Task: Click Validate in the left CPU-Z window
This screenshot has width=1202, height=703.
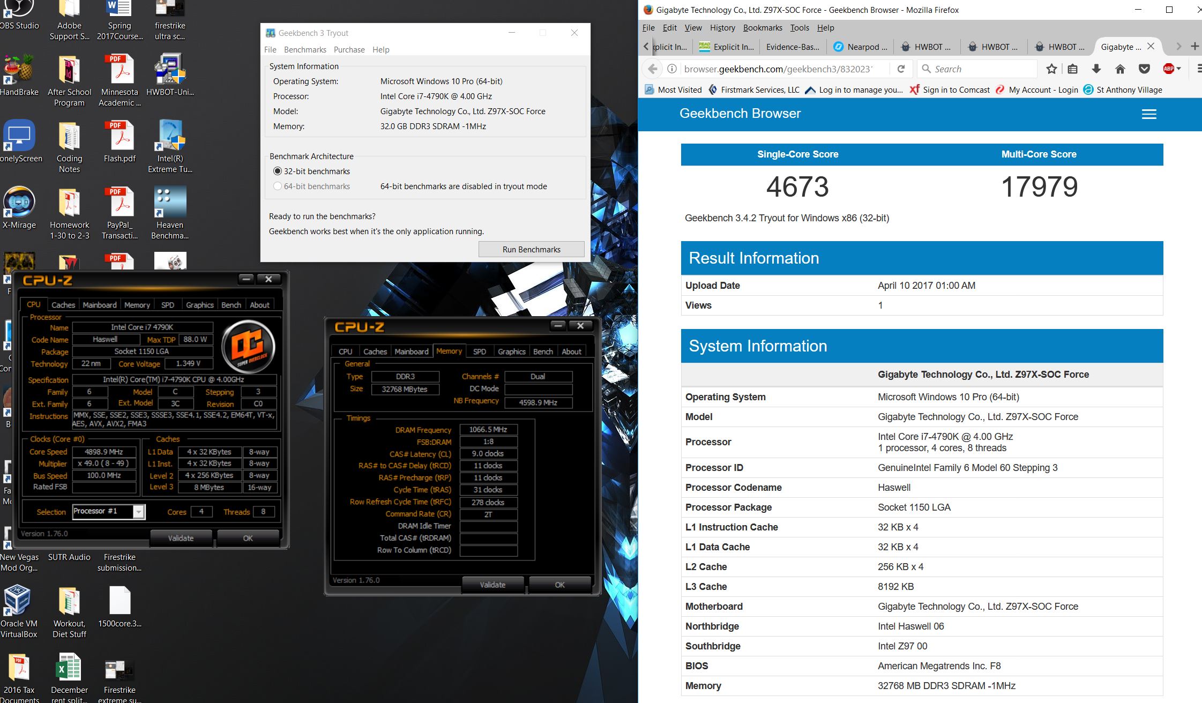Action: (x=181, y=538)
